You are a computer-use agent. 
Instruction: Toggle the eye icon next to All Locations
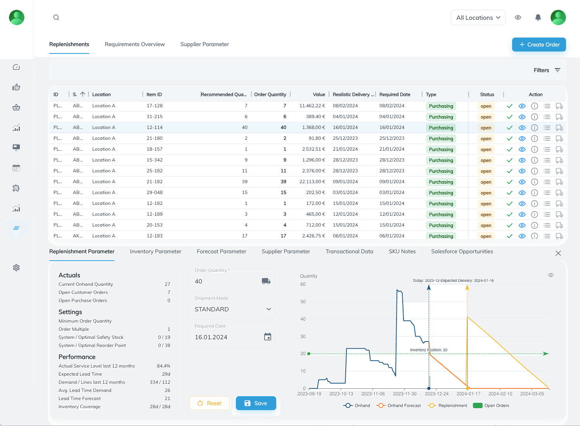tap(518, 17)
